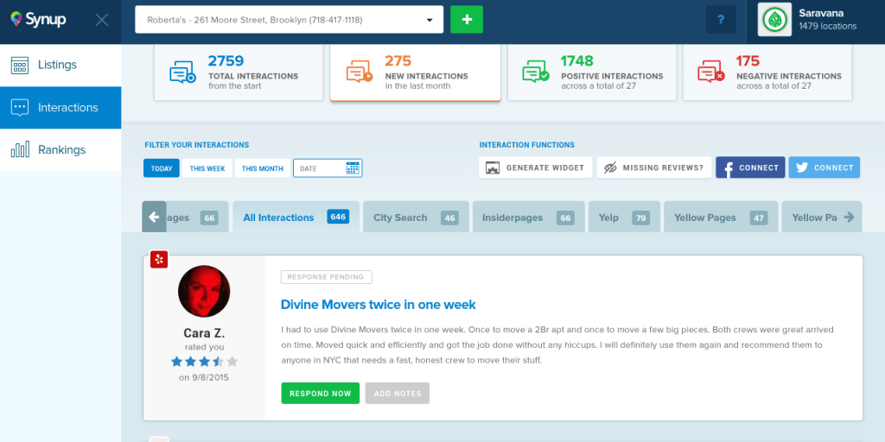Image resolution: width=885 pixels, height=442 pixels.
Task: Click the Respond Now button
Action: tap(320, 394)
